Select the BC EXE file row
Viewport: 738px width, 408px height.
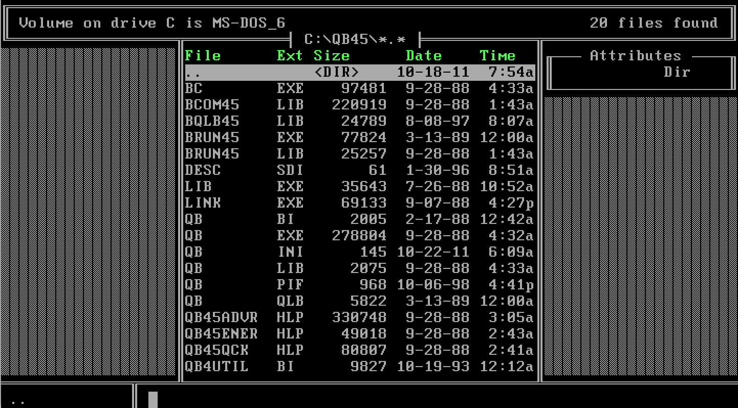[360, 88]
